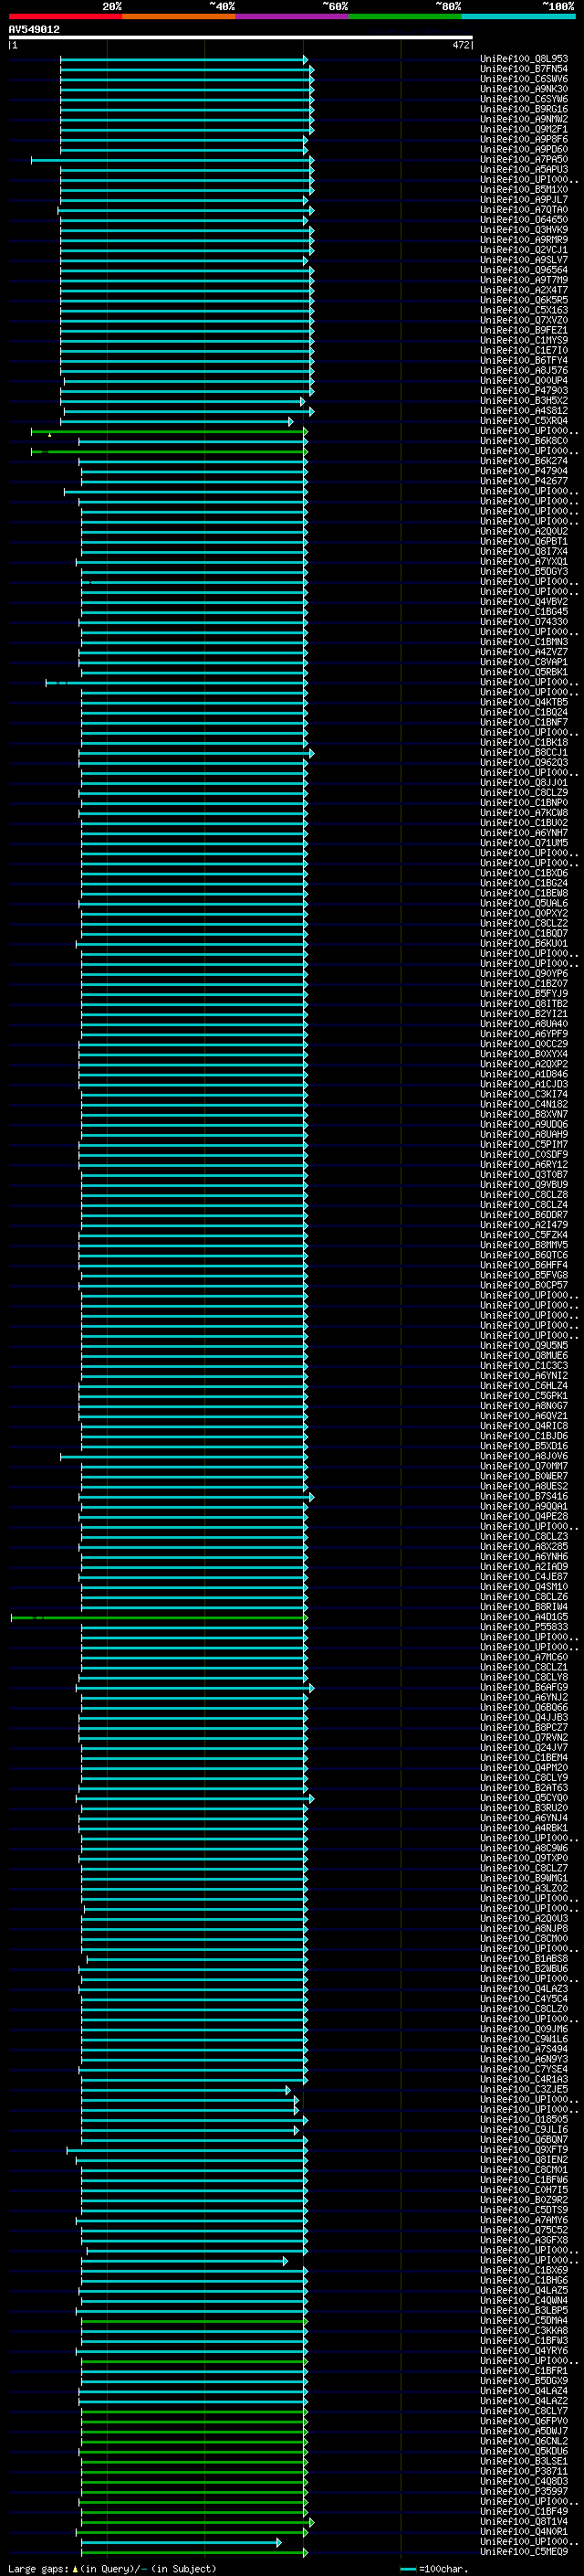
Task: Select hit label UniRef100_Q4SM10
Action: tap(524, 1586)
